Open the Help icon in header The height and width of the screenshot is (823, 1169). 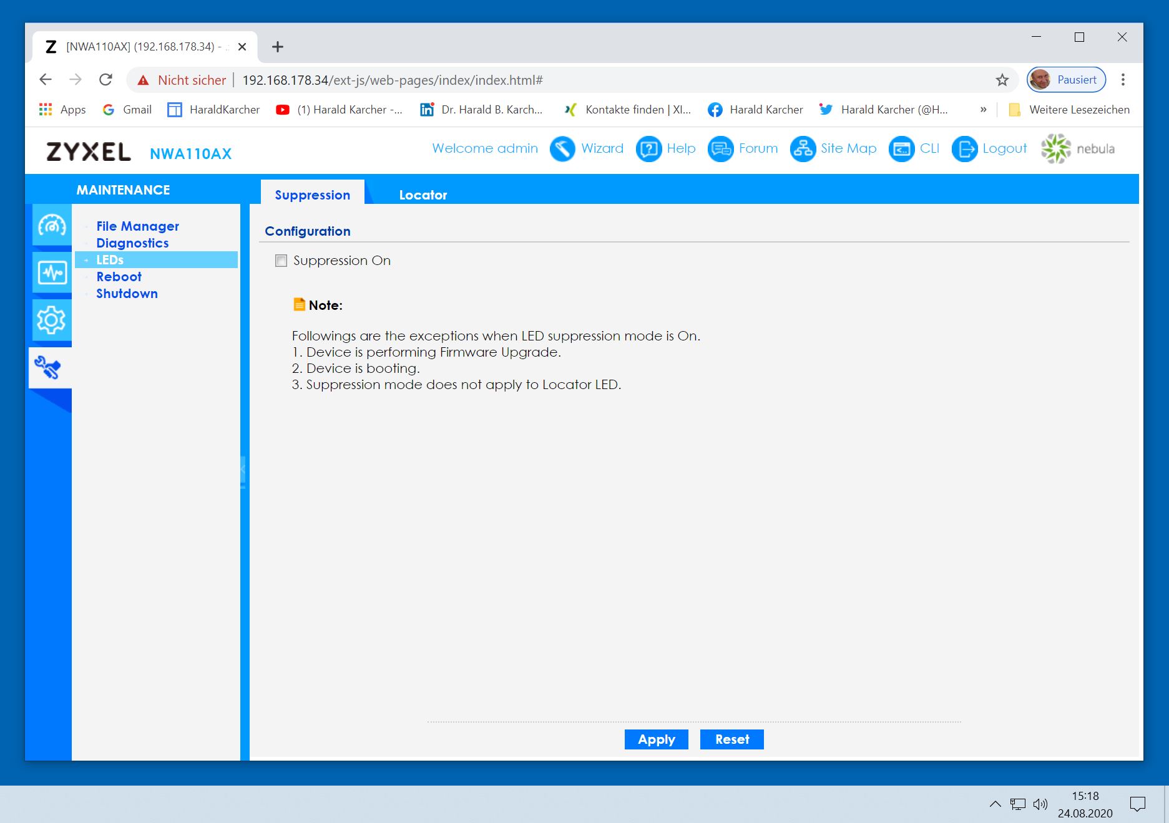tap(648, 149)
